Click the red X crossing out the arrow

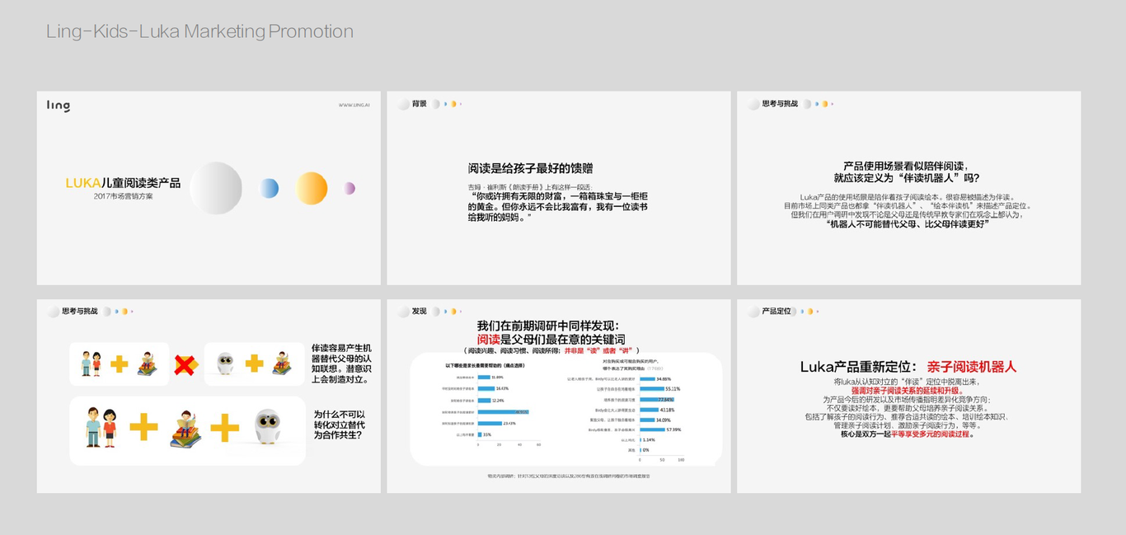tap(185, 364)
